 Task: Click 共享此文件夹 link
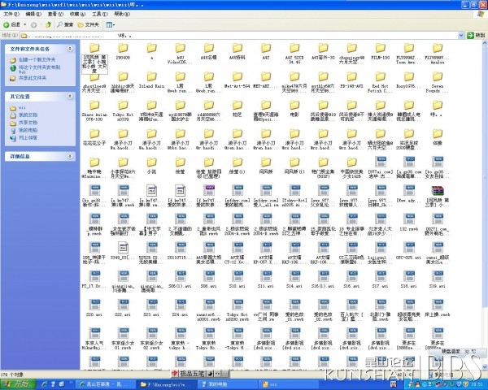[33, 78]
